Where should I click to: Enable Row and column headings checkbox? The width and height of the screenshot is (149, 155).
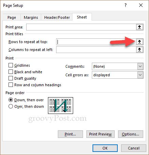point(11,85)
